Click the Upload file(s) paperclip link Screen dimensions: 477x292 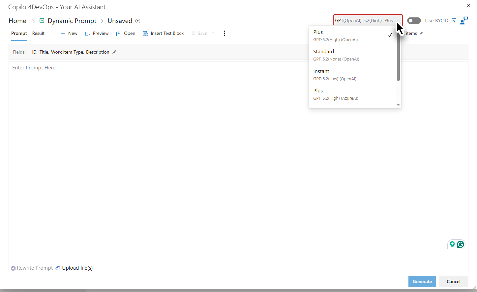tap(74, 268)
